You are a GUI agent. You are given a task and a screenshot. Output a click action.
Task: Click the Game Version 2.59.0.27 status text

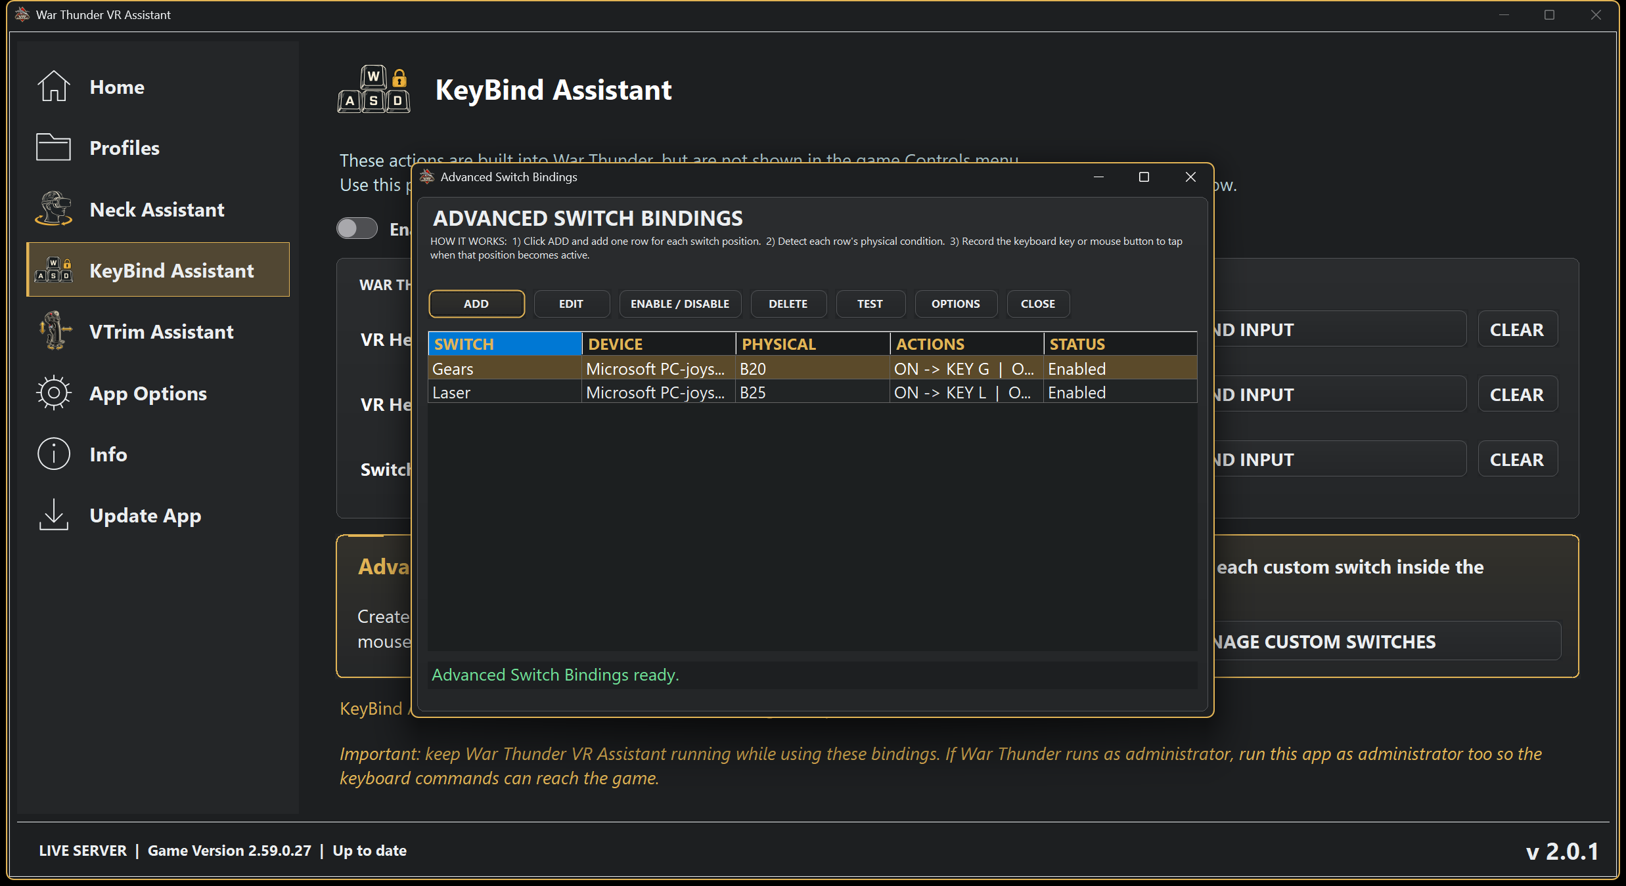pyautogui.click(x=229, y=850)
